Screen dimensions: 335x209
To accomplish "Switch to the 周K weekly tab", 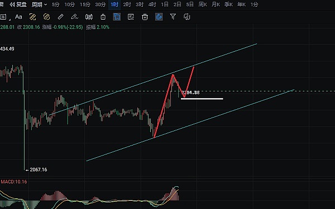I will point(203,4).
